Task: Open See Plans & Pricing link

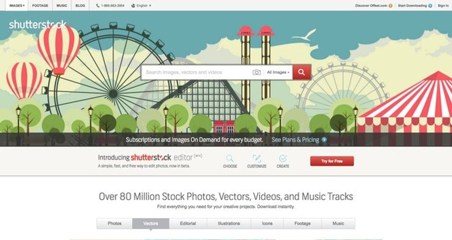Action: point(295,140)
